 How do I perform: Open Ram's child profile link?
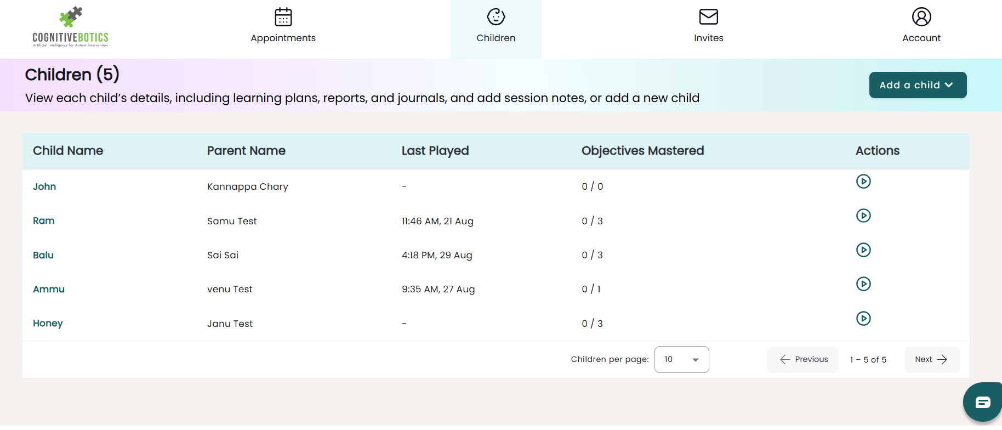(x=44, y=220)
